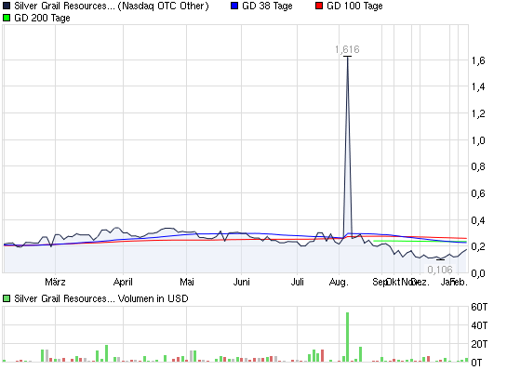Click the blue GD 38 Tage legend swatch
Screen dimensions: 507x370
click(x=234, y=6)
